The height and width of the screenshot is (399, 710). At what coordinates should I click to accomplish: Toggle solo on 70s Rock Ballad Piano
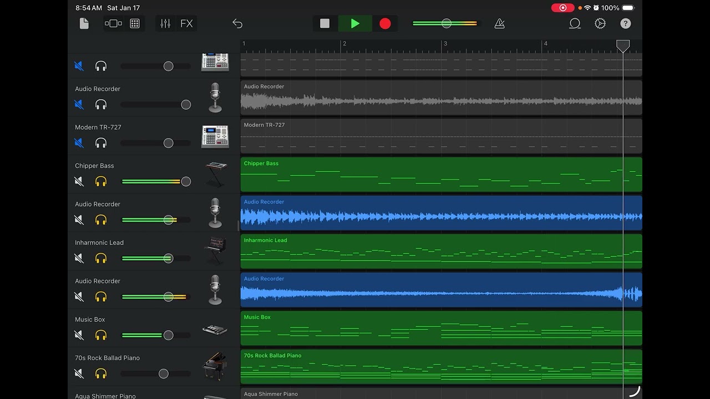click(x=101, y=374)
